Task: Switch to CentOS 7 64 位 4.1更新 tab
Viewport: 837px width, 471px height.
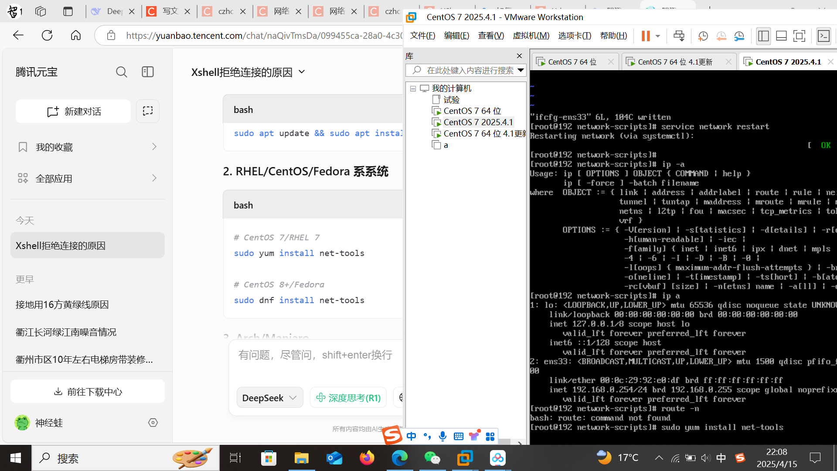Action: pos(674,62)
